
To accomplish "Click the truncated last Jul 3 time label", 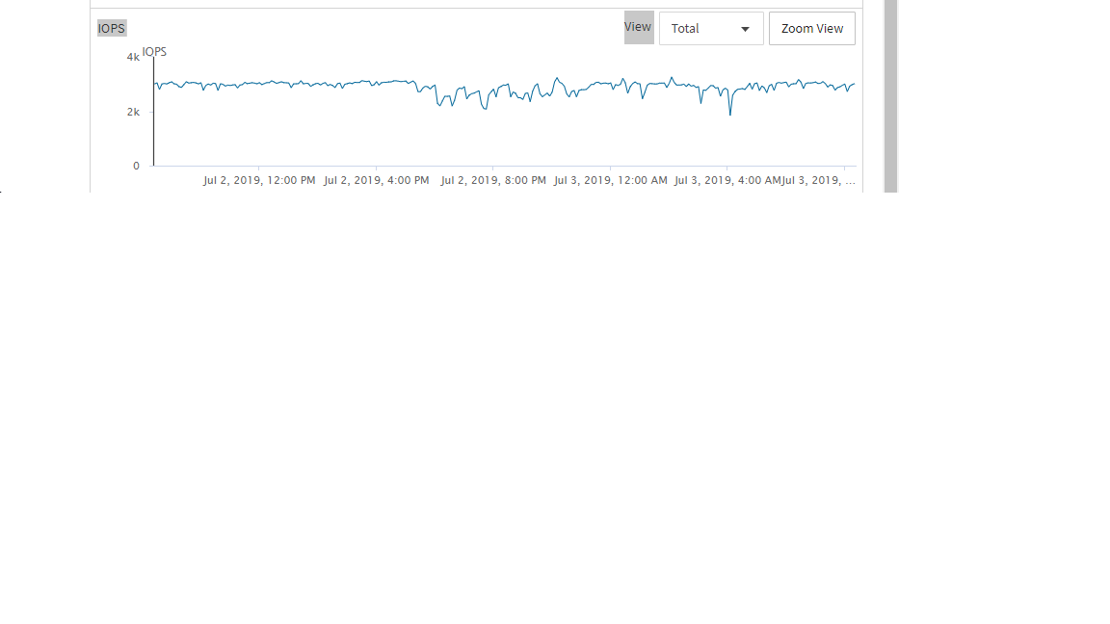I will [x=818, y=180].
